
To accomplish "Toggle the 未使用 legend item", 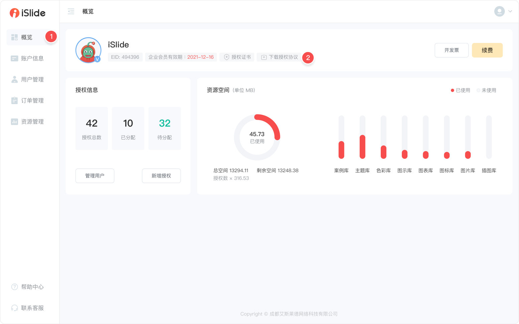I will point(486,90).
